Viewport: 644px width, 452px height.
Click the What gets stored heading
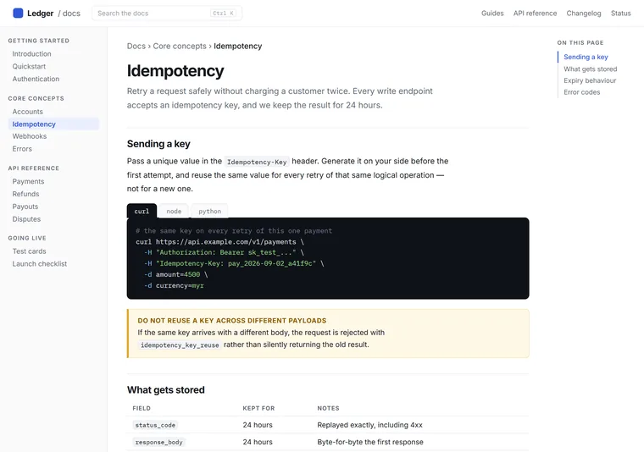pyautogui.click(x=165, y=390)
